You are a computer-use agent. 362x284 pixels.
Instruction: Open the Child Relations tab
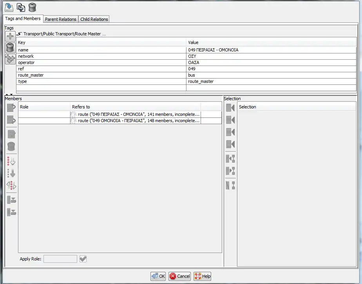click(94, 19)
